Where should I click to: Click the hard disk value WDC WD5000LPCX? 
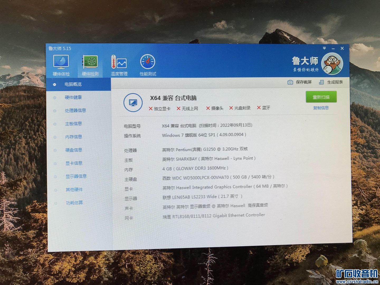(x=218, y=177)
